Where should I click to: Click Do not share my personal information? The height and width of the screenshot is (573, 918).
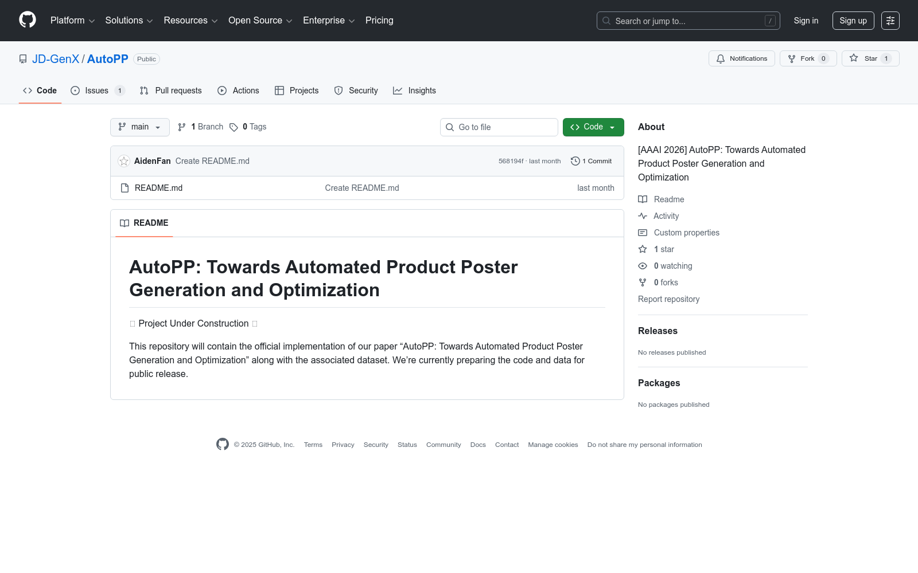pos(644,445)
